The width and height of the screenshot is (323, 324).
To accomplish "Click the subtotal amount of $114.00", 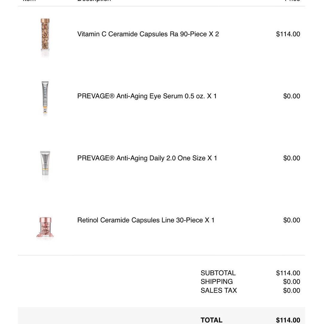I will tap(288, 273).
